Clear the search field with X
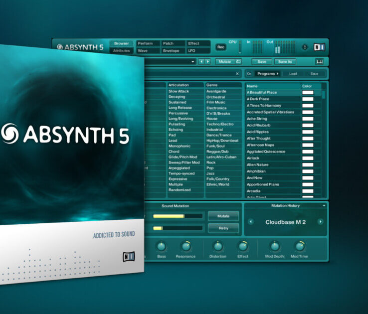The height and width of the screenshot is (314, 368). tap(237, 74)
